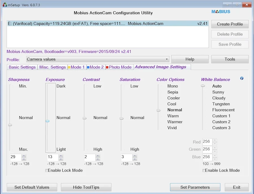The image size is (254, 194).
Task: Apply settings with Set Parameters
Action: point(195,187)
